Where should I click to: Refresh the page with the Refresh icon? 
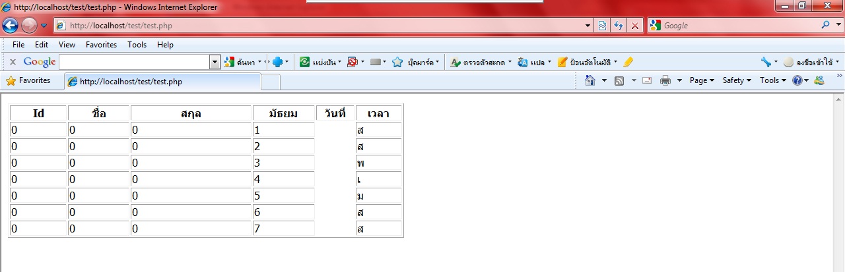(619, 26)
